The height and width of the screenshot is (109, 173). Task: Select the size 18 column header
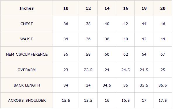point(144,8)
